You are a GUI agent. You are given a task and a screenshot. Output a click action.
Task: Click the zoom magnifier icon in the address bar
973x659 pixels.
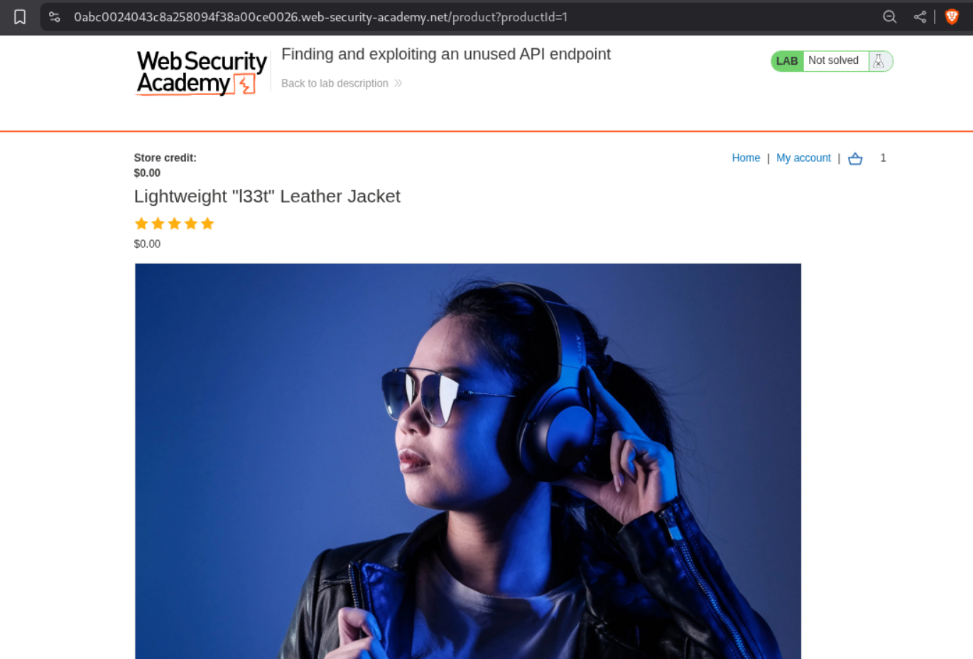point(889,17)
